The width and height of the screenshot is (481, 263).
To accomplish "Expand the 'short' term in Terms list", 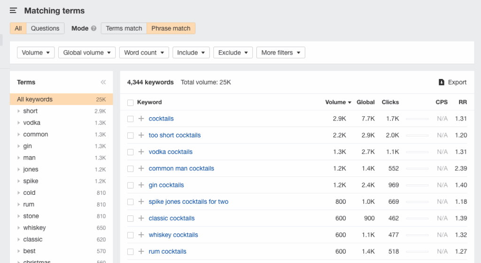I will pyautogui.click(x=19, y=111).
